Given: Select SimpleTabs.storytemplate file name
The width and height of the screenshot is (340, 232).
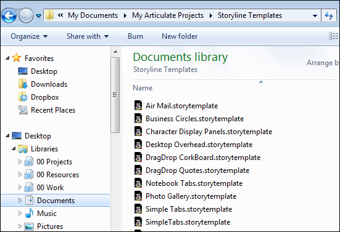Looking at the screenshot, I should (x=188, y=222).
